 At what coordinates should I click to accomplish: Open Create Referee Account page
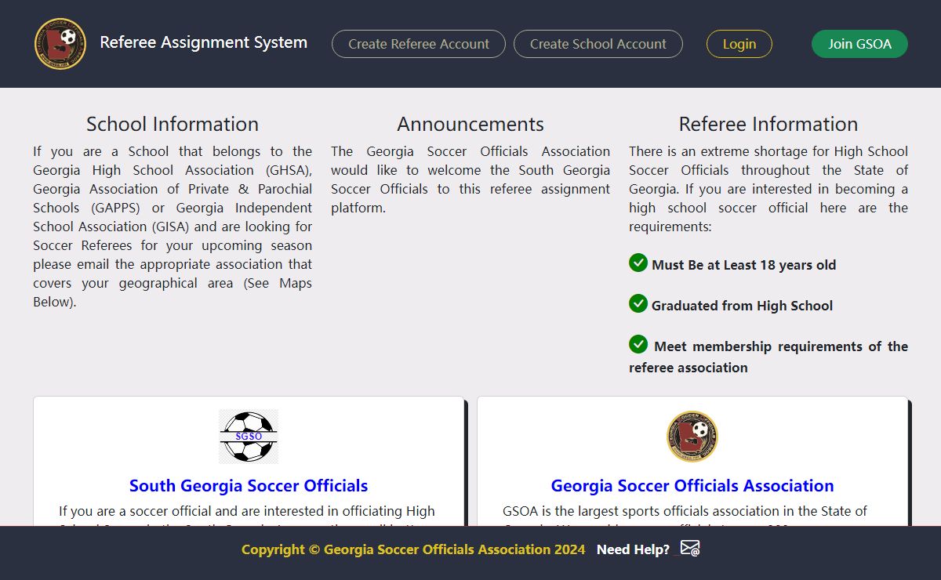click(x=419, y=44)
